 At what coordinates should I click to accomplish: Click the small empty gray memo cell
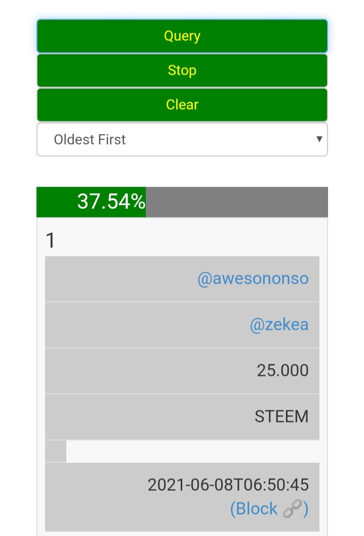56,451
